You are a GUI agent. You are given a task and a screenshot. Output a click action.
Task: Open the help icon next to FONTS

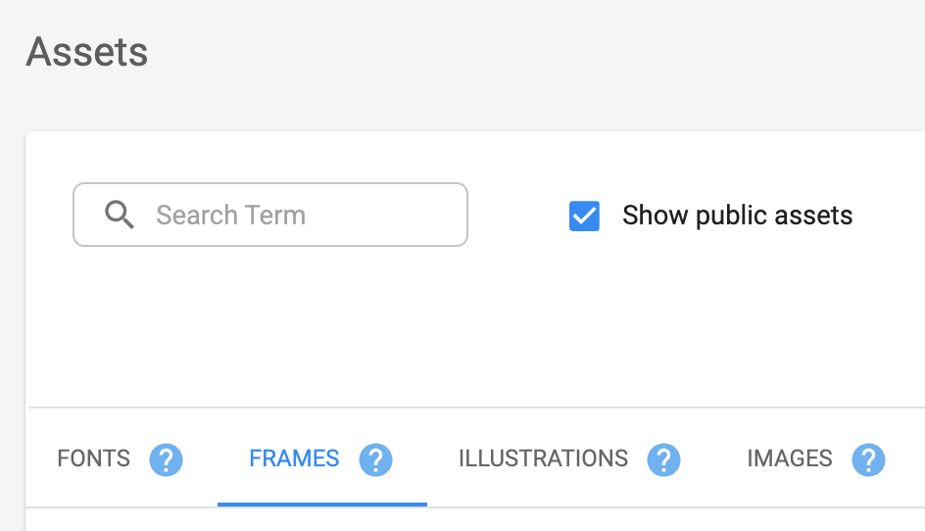tap(166, 459)
